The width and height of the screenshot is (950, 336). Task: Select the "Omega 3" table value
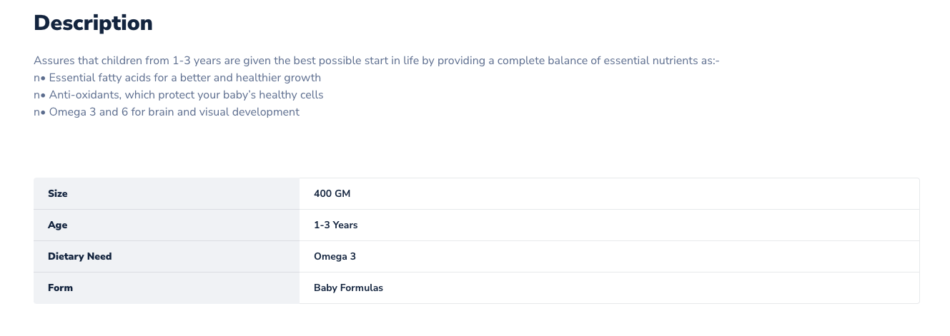pyautogui.click(x=335, y=257)
